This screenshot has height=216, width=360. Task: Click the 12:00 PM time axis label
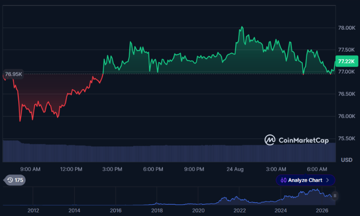click(71, 169)
